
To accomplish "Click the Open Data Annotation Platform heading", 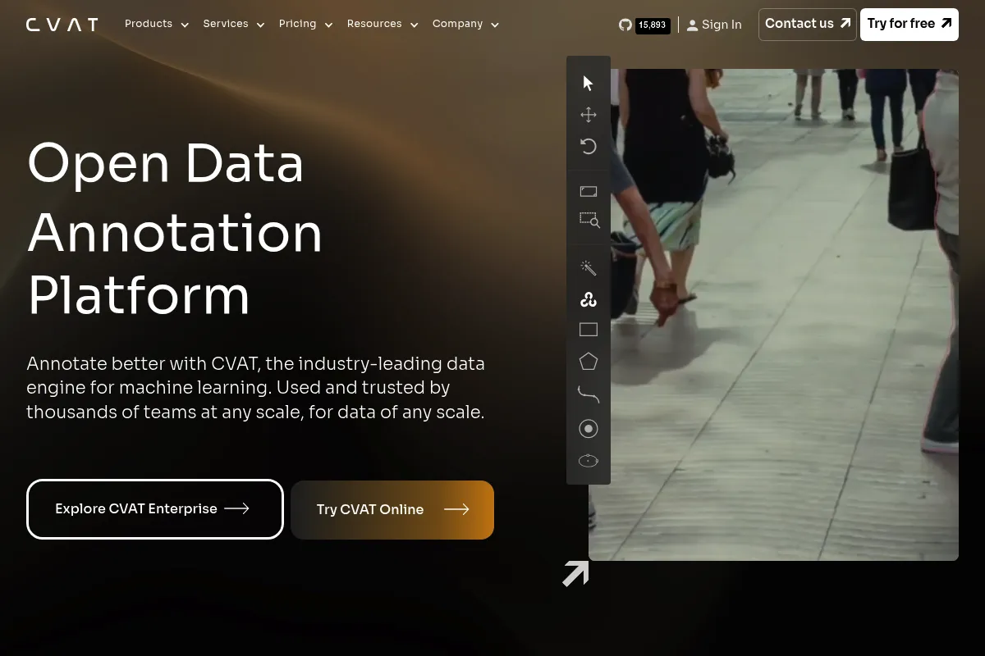I will 175,229.
